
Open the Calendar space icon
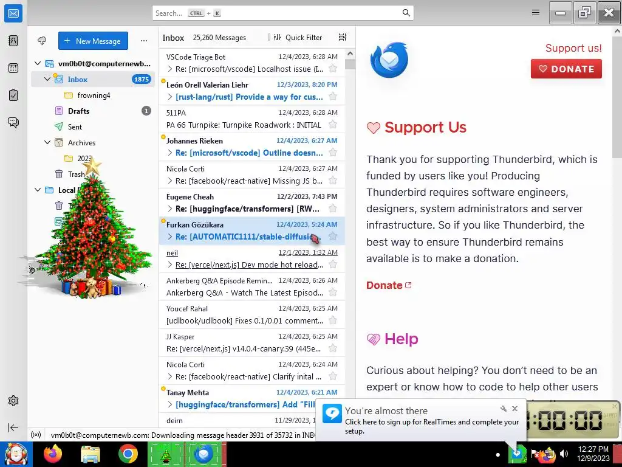pos(13,68)
